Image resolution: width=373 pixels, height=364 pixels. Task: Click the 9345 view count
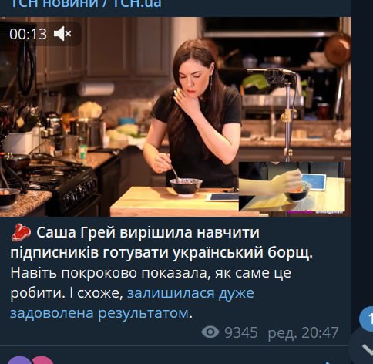(x=241, y=332)
